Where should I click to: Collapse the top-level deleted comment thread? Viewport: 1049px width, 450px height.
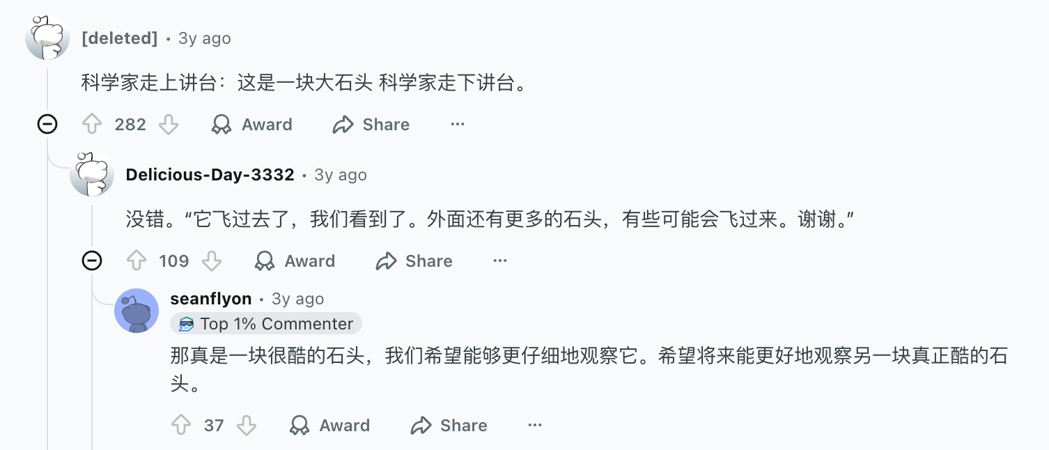(x=47, y=125)
